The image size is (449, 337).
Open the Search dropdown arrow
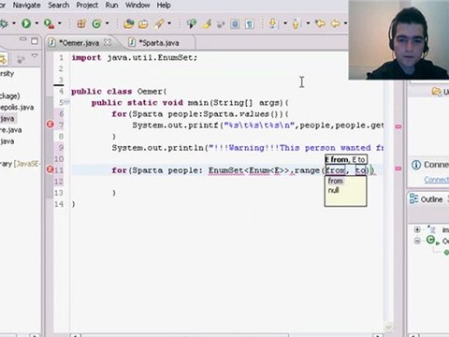pyautogui.click(x=169, y=23)
